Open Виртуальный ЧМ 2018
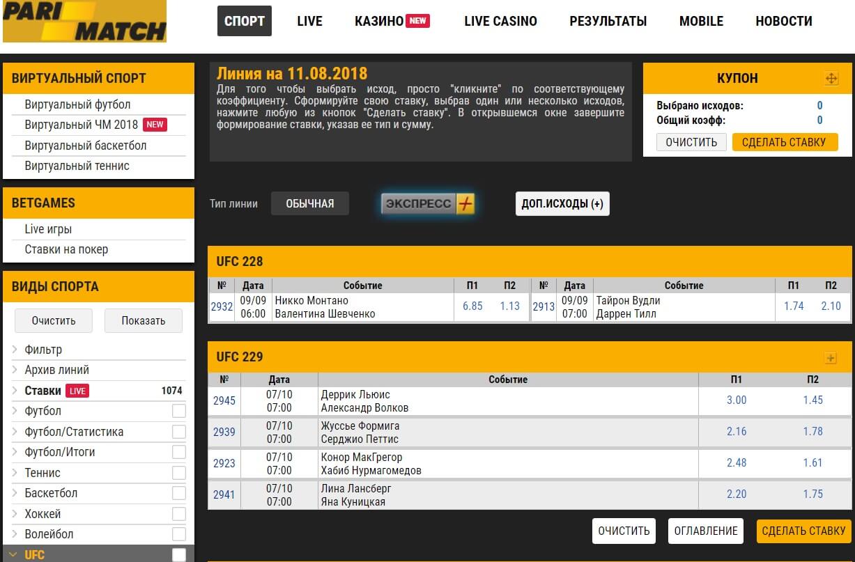 coord(82,125)
